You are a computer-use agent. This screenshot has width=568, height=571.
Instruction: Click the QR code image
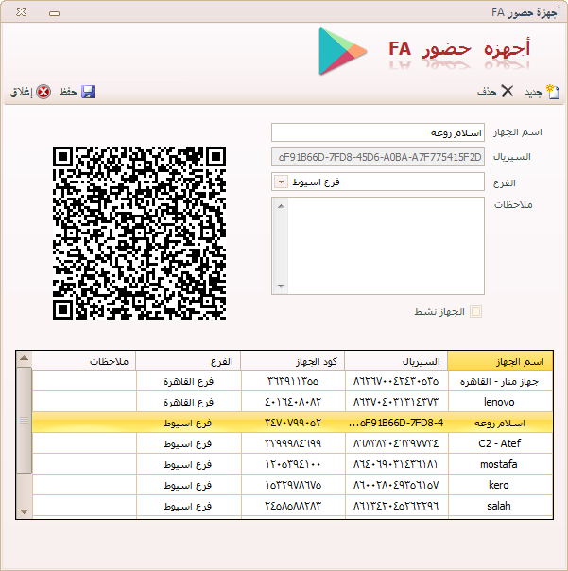tap(139, 234)
